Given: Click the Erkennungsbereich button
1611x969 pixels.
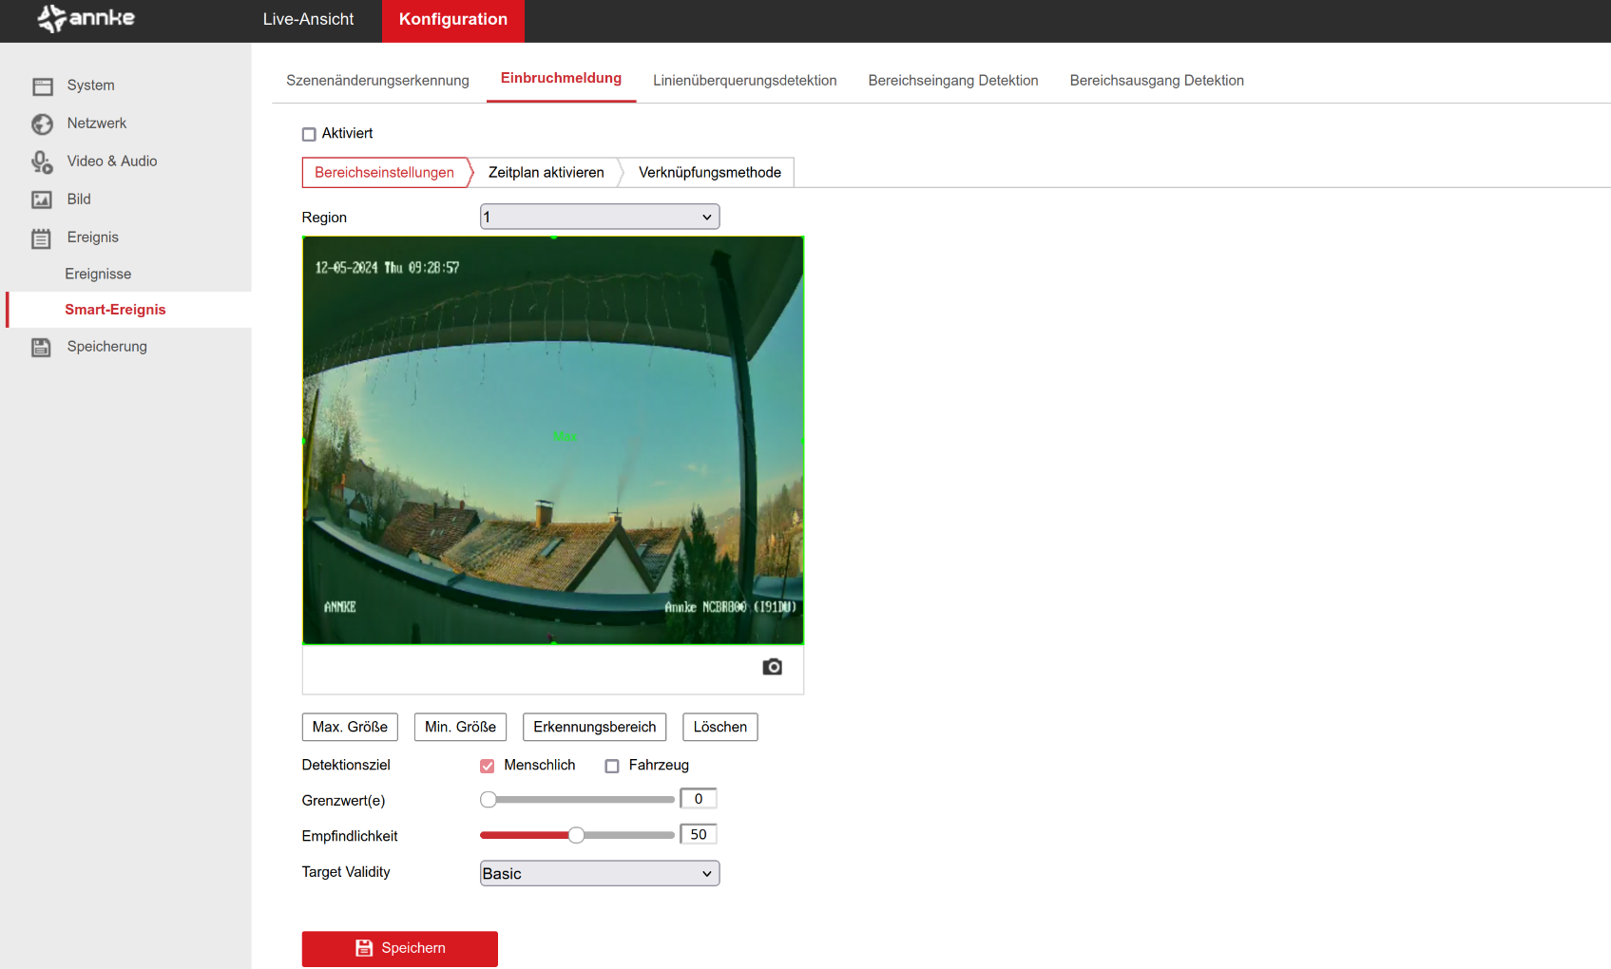Looking at the screenshot, I should coord(594,727).
